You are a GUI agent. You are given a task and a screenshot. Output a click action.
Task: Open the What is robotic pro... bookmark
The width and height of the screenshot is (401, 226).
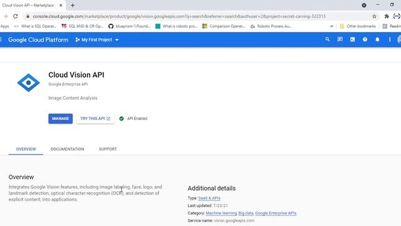click(176, 26)
